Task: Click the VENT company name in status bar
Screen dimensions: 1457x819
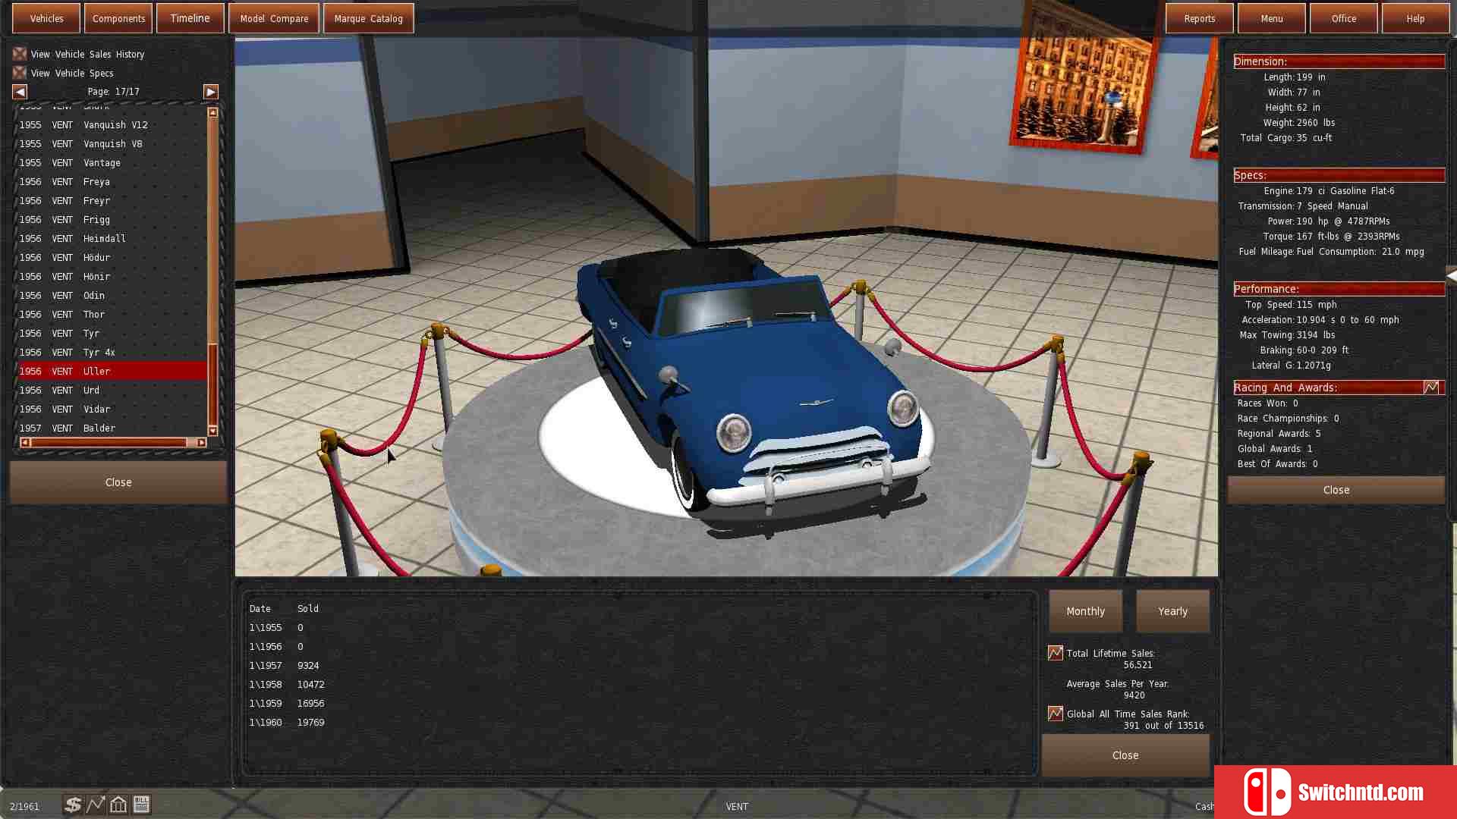Action: click(737, 807)
